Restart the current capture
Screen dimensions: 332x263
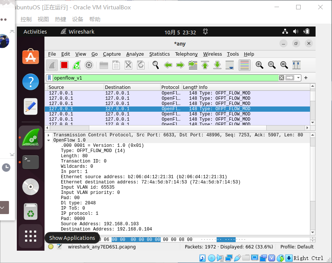point(77,65)
